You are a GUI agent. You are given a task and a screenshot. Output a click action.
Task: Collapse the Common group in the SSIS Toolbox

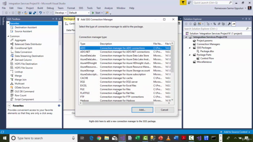click(8, 36)
